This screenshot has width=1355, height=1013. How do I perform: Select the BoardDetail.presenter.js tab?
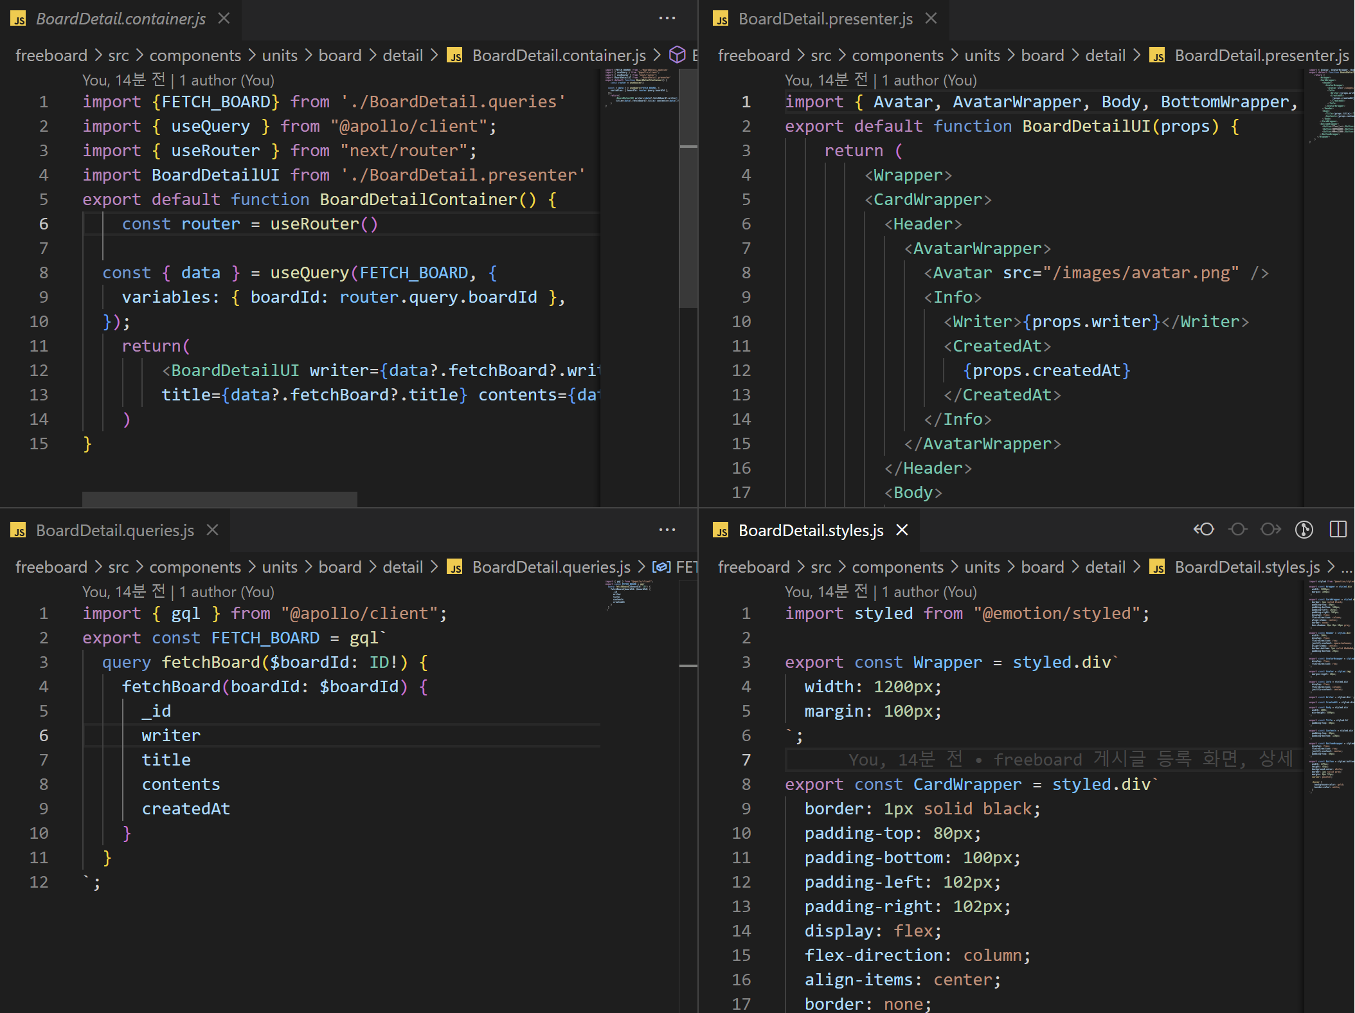[825, 19]
